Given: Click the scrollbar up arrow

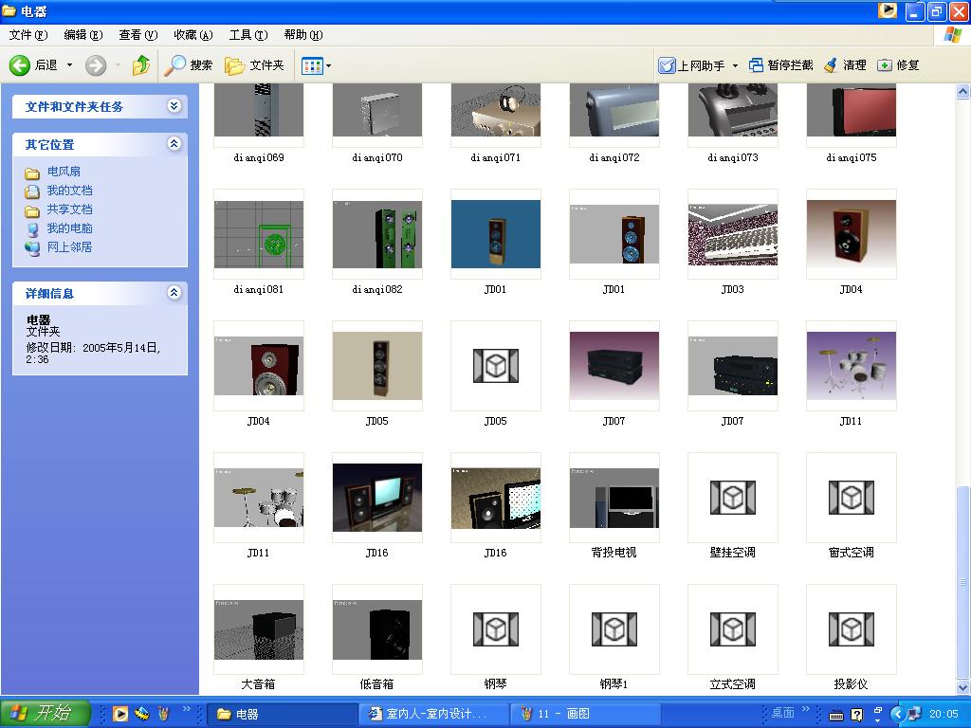Looking at the screenshot, I should pos(962,92).
